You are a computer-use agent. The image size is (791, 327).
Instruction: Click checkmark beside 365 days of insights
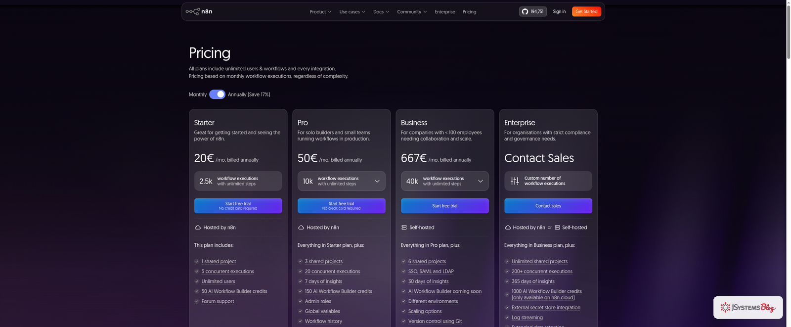(507, 281)
